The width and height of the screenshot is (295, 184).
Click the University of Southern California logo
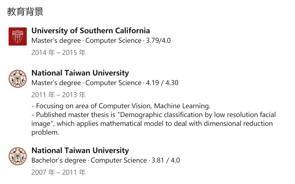point(18,36)
